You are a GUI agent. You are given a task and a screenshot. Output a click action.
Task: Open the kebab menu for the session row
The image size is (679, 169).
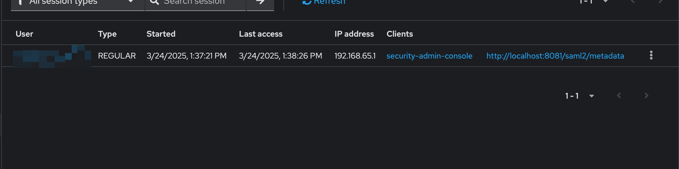pyautogui.click(x=651, y=55)
